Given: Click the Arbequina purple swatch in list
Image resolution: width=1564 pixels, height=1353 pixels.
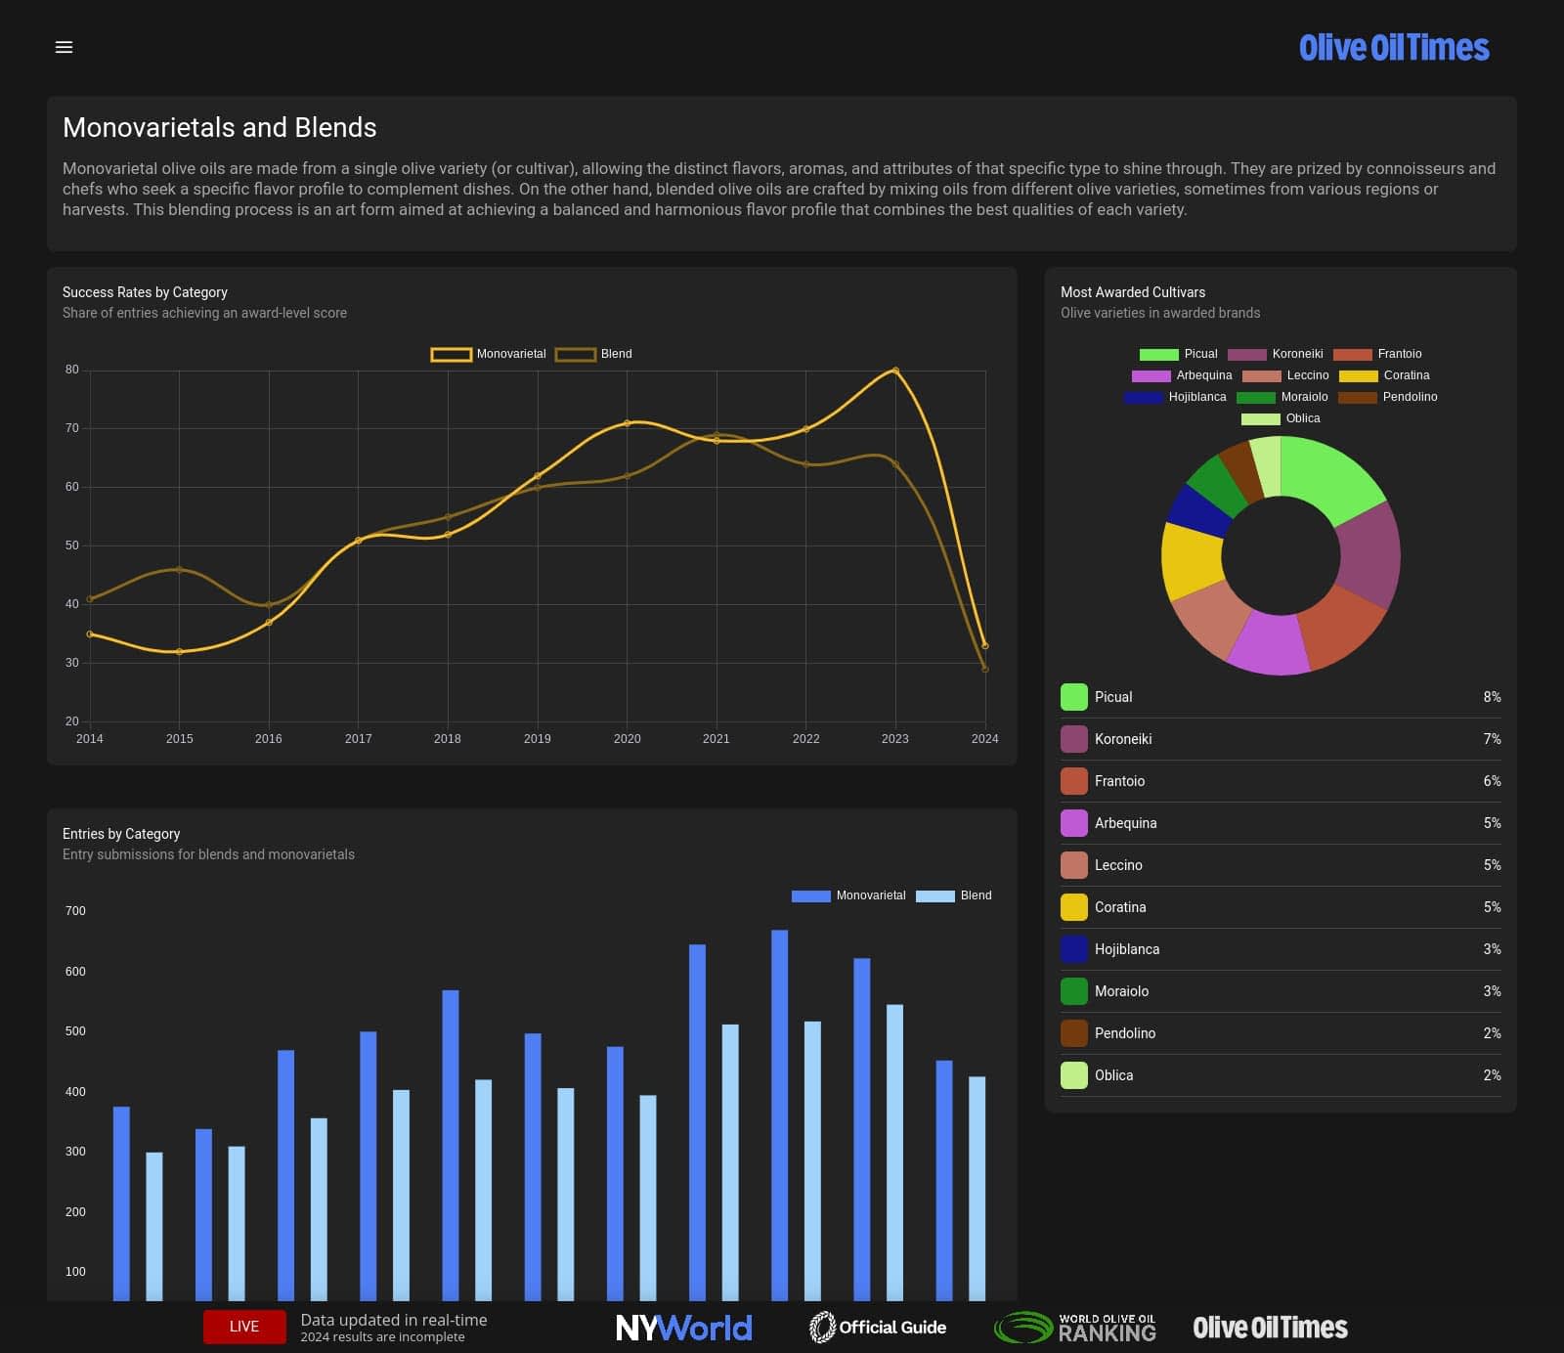Looking at the screenshot, I should (x=1074, y=823).
